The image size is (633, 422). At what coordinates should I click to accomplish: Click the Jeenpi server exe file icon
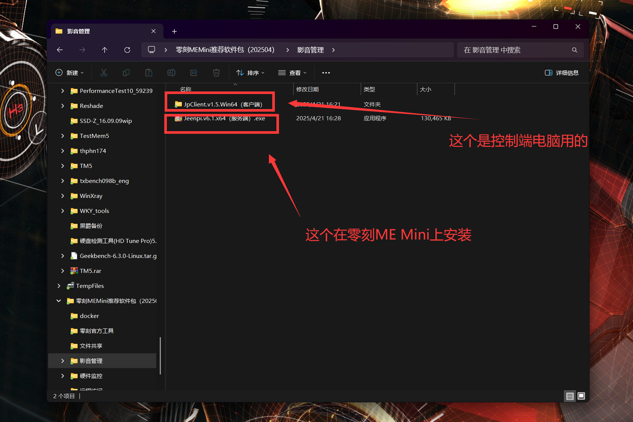pos(178,118)
